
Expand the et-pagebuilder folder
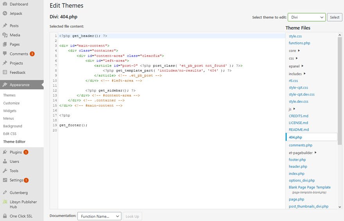[315, 153]
